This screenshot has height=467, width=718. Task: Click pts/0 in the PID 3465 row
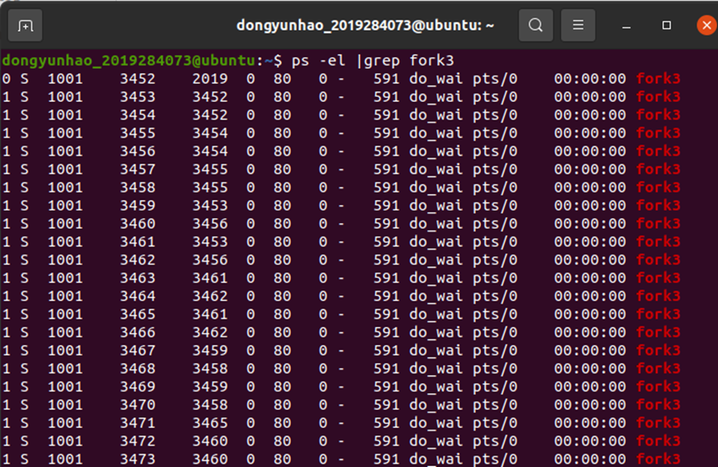[495, 314]
